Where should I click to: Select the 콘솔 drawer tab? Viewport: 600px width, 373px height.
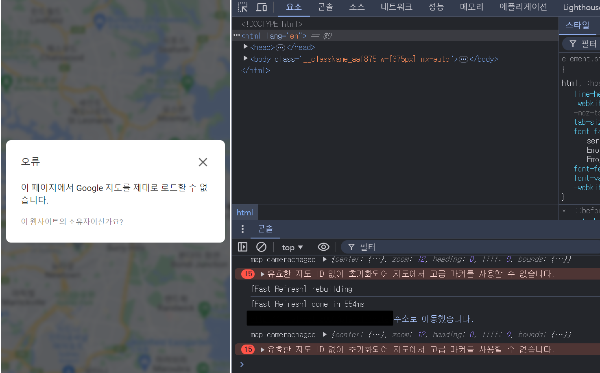[265, 229]
